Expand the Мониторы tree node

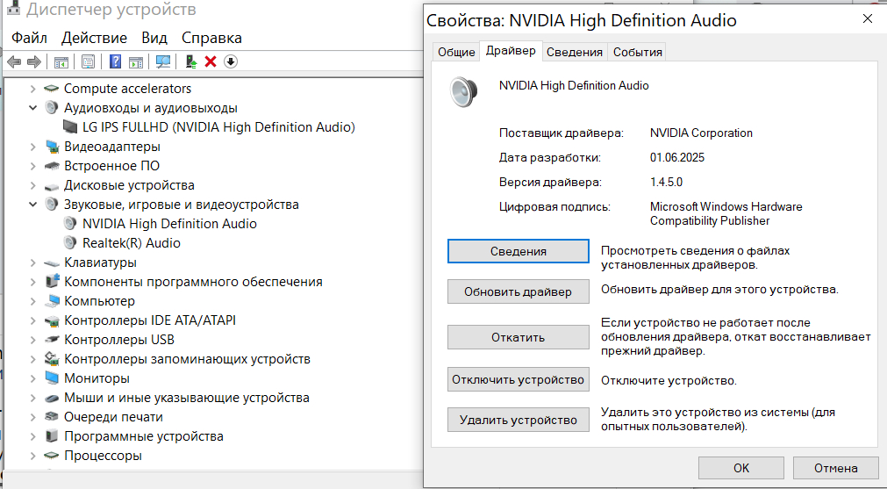[33, 378]
